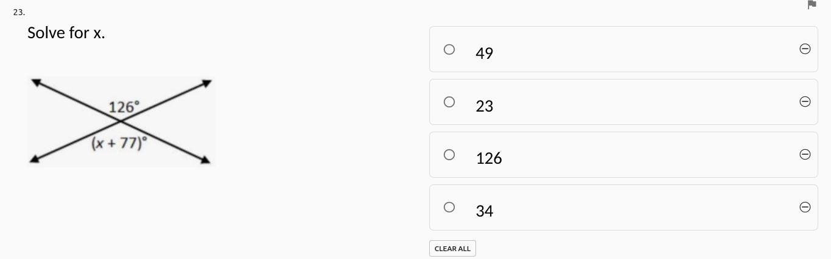The height and width of the screenshot is (259, 831).
Task: Pick the radio button for 126
Action: tap(449, 155)
